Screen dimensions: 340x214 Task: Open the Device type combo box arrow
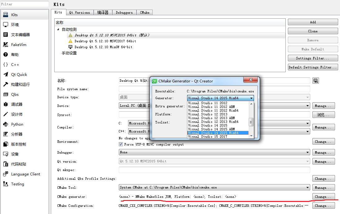point(307,97)
